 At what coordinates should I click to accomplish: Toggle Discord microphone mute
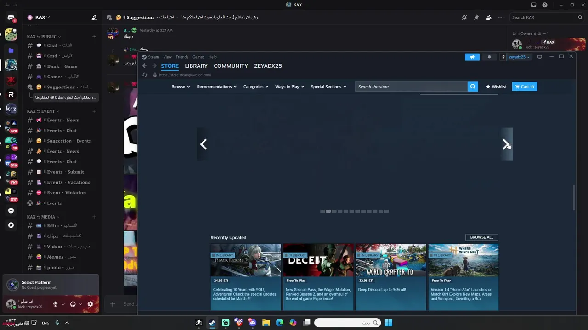(56, 304)
